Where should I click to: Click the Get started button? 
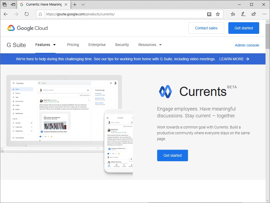click(x=244, y=28)
